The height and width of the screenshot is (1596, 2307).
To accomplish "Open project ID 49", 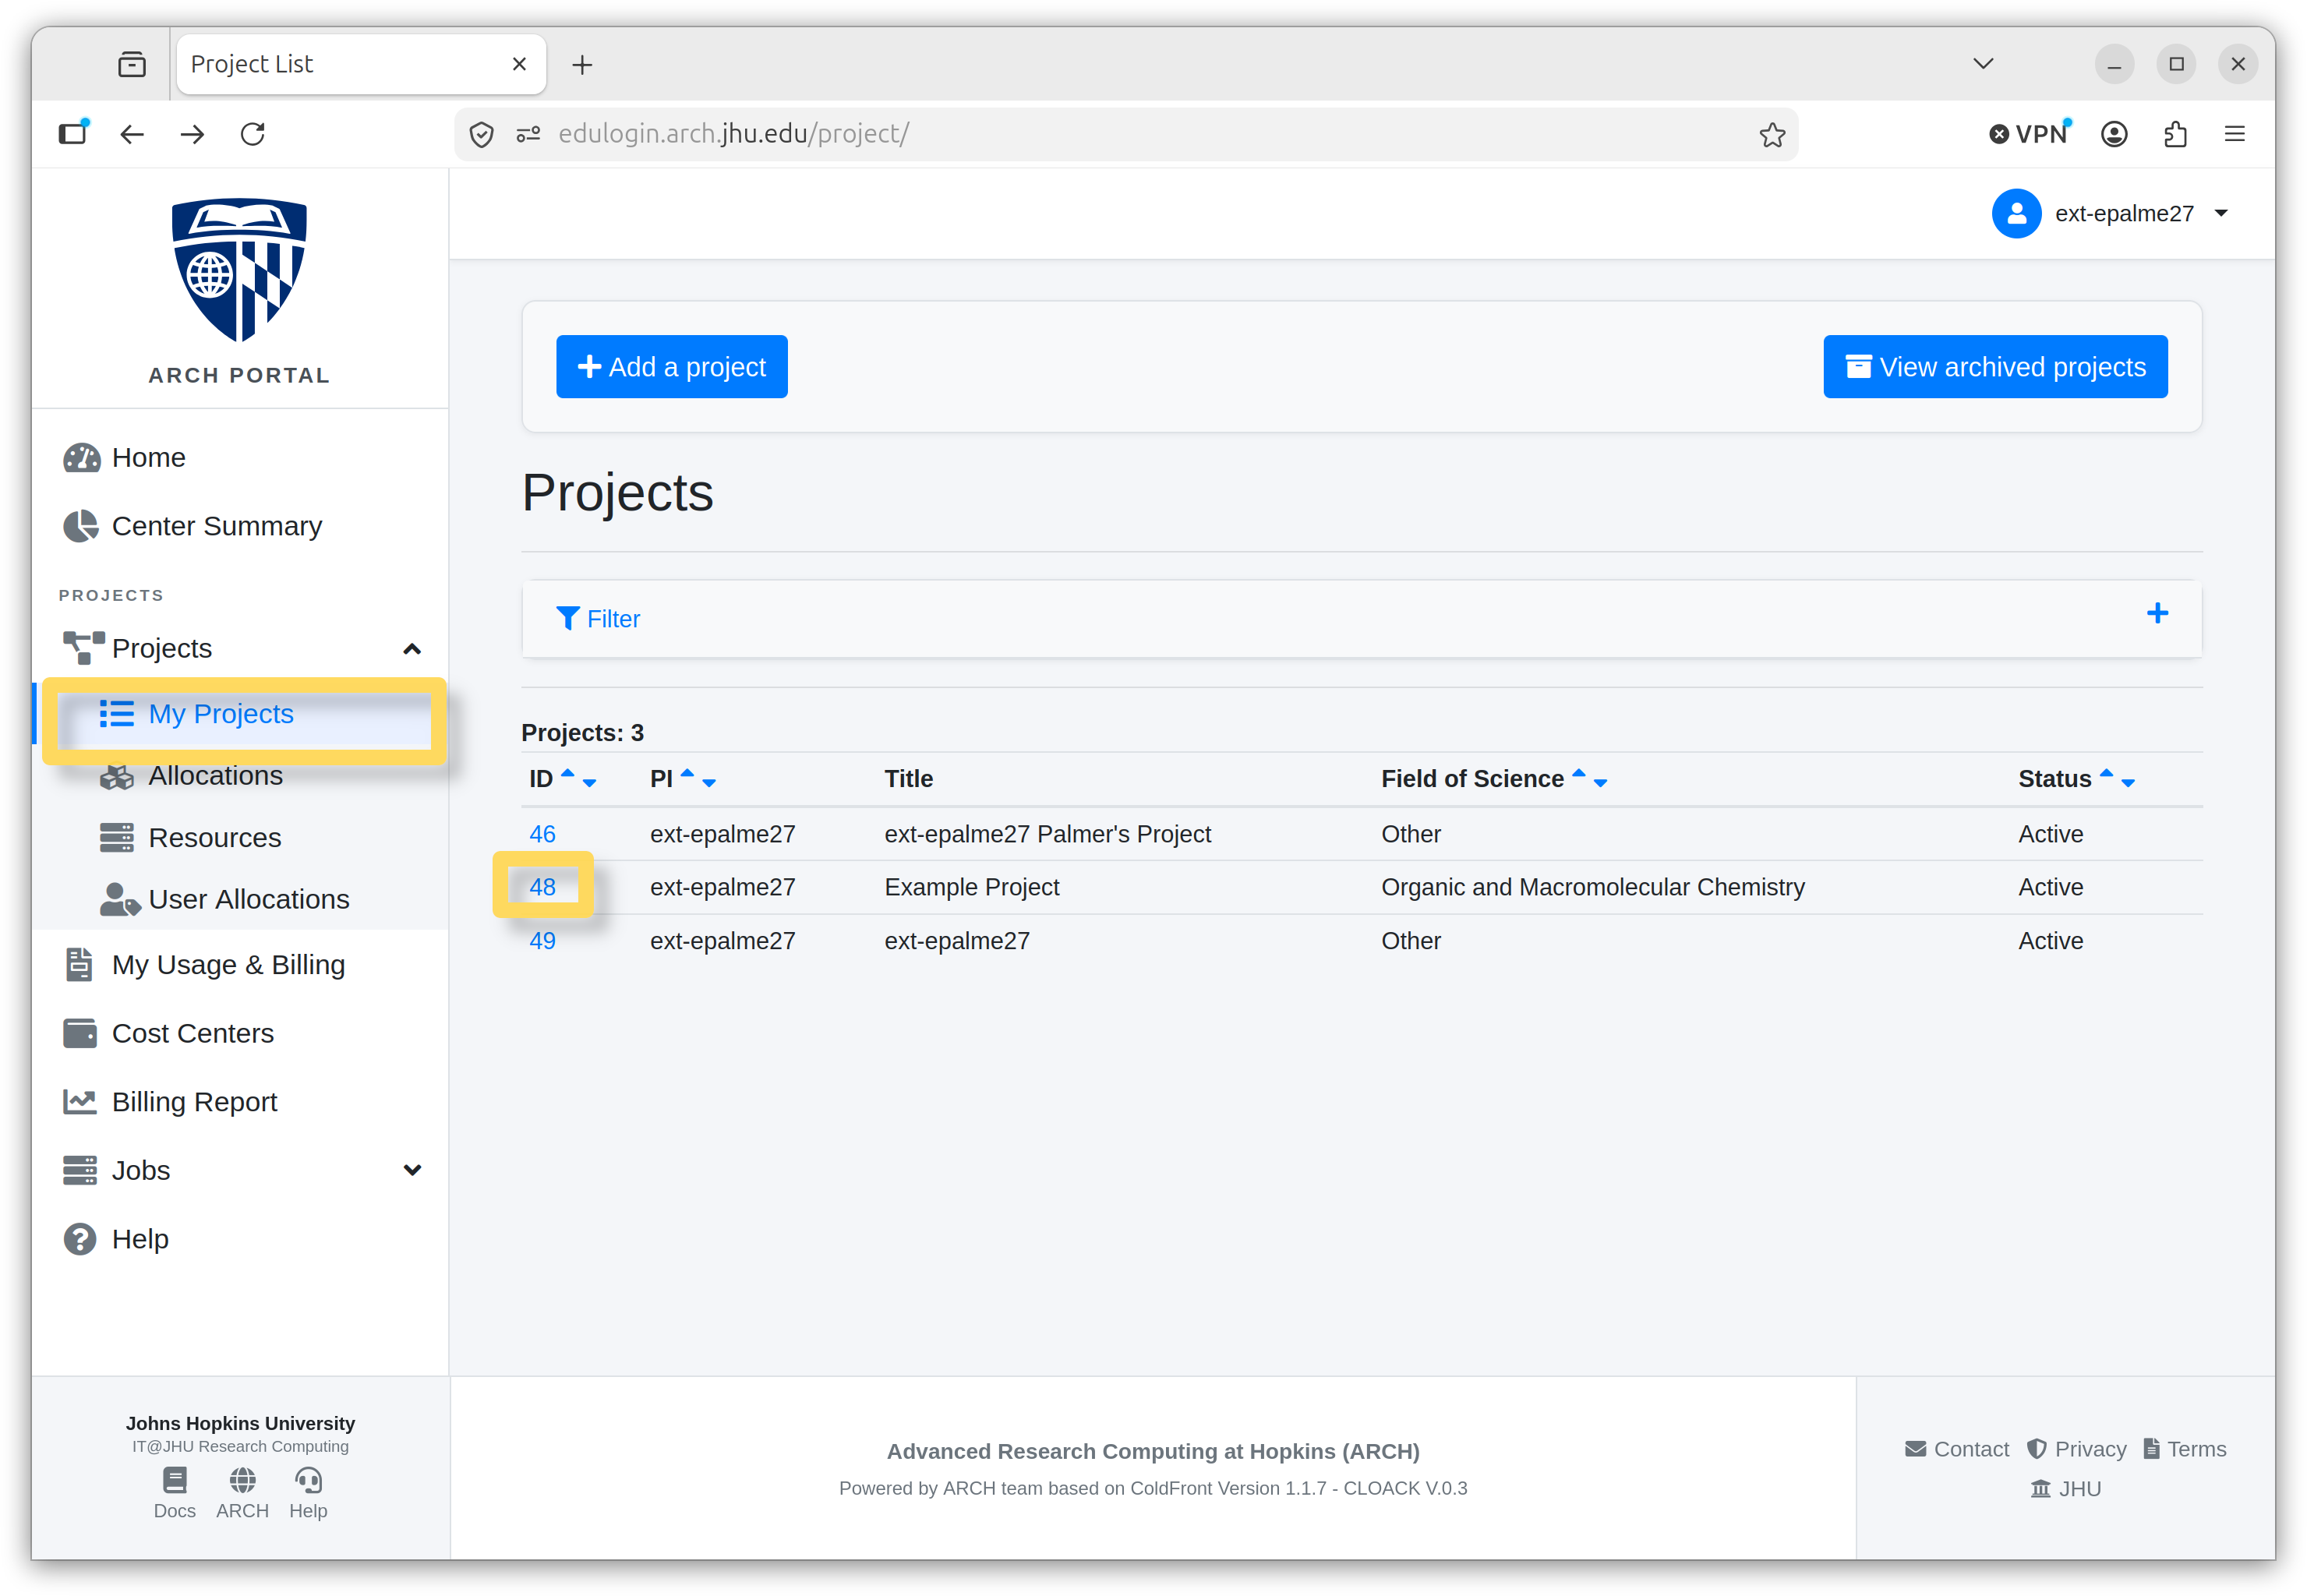I will (542, 941).
